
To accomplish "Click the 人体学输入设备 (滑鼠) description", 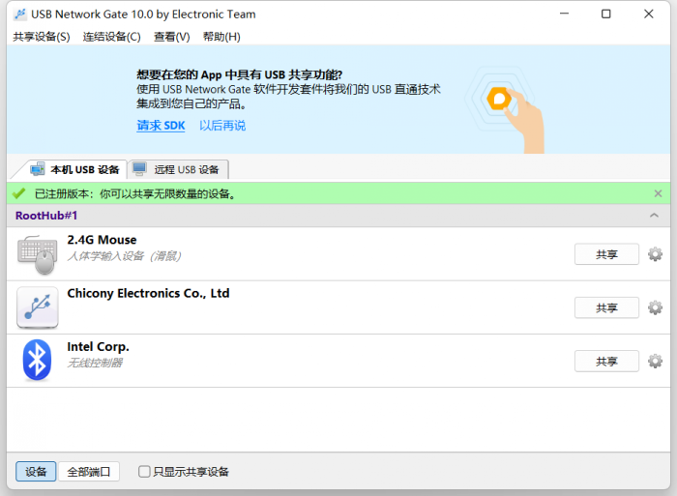I will [x=124, y=256].
